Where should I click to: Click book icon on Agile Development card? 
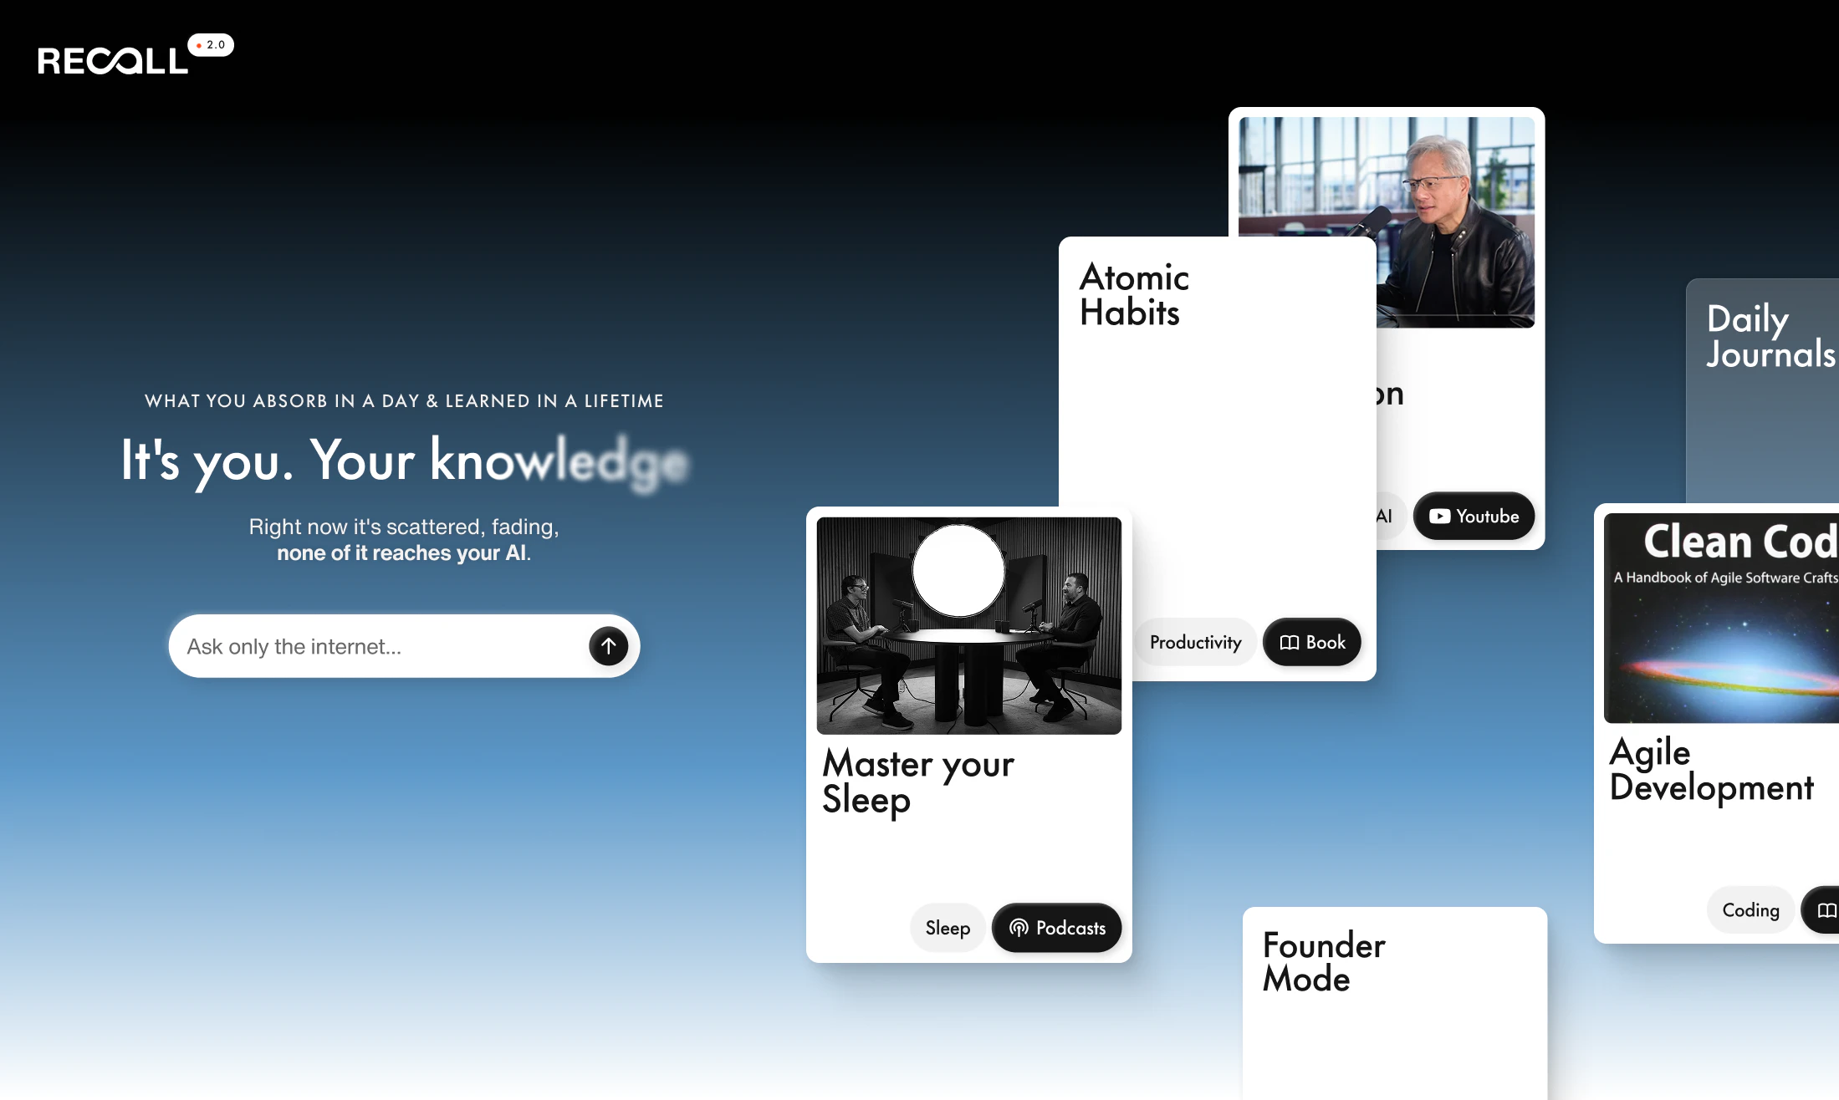[1826, 910]
